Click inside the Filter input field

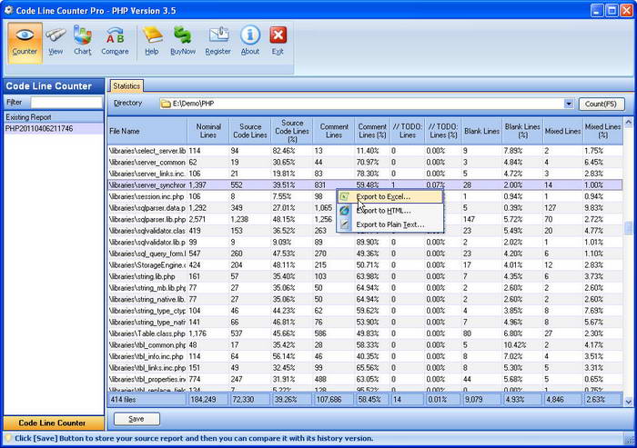(x=66, y=103)
